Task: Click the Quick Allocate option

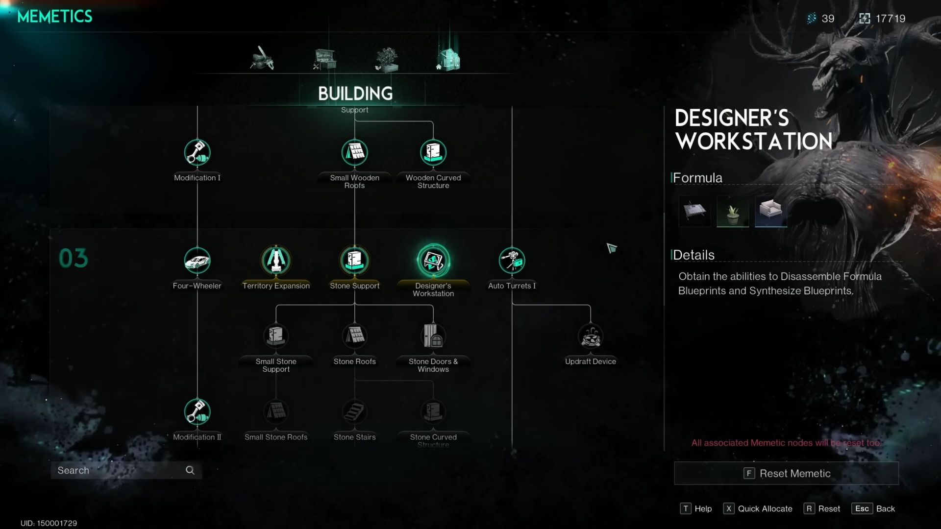Action: pos(765,508)
